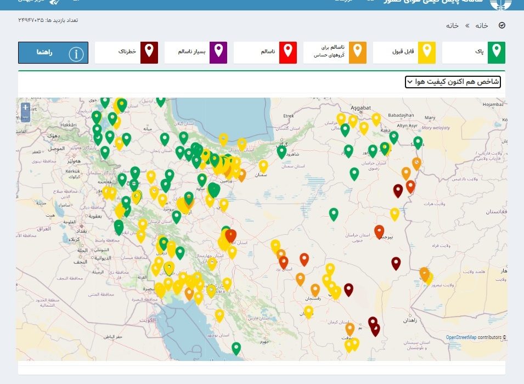Click the red marker east of یزد
The width and height of the screenshot is (524, 384).
tap(304, 259)
